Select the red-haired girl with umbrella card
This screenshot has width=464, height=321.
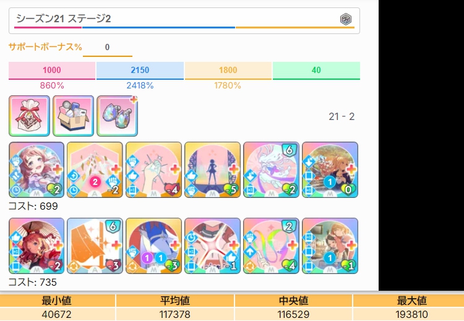(x=37, y=246)
